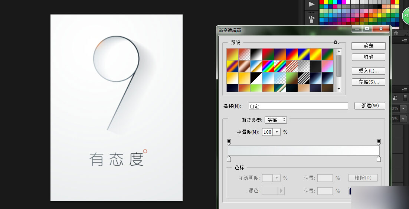The image size is (409, 209).
Task: Click the 名称 gradient name field
Action: pyautogui.click(x=298, y=106)
